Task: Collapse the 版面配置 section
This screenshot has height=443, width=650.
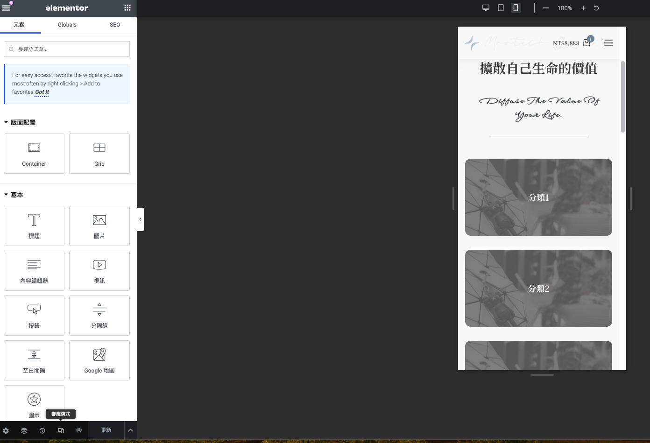Action: (x=20, y=122)
